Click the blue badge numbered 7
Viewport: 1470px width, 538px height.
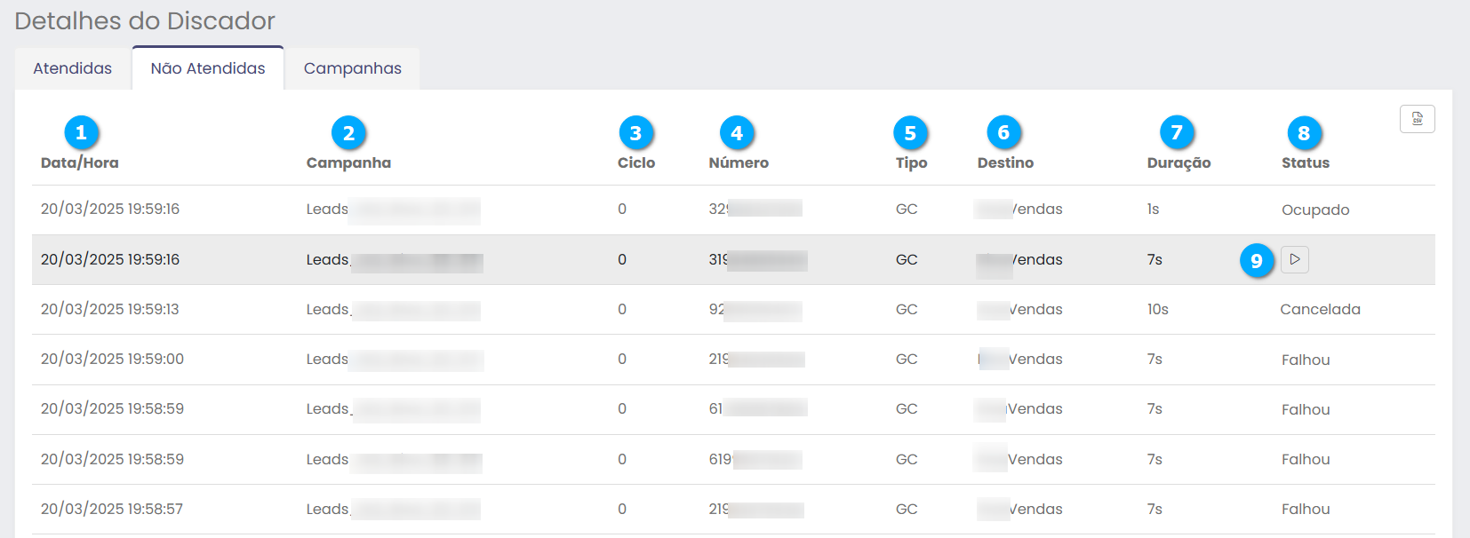[1177, 133]
